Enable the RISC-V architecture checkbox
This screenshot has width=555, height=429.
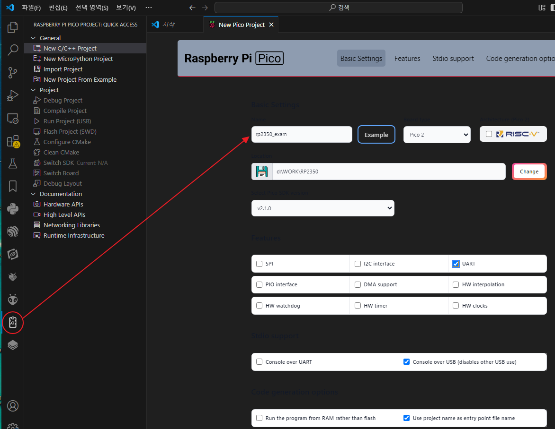489,134
